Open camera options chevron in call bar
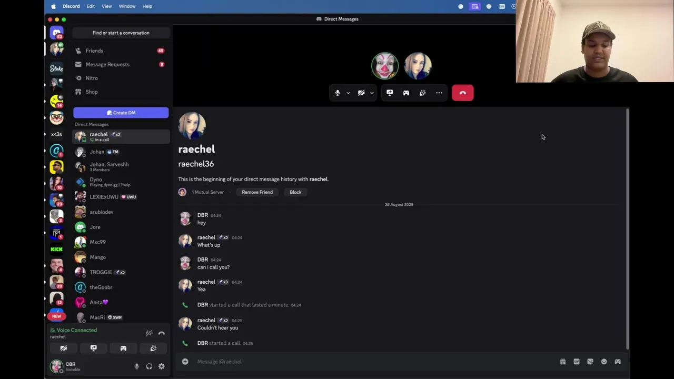This screenshot has width=674, height=379. coord(372,93)
